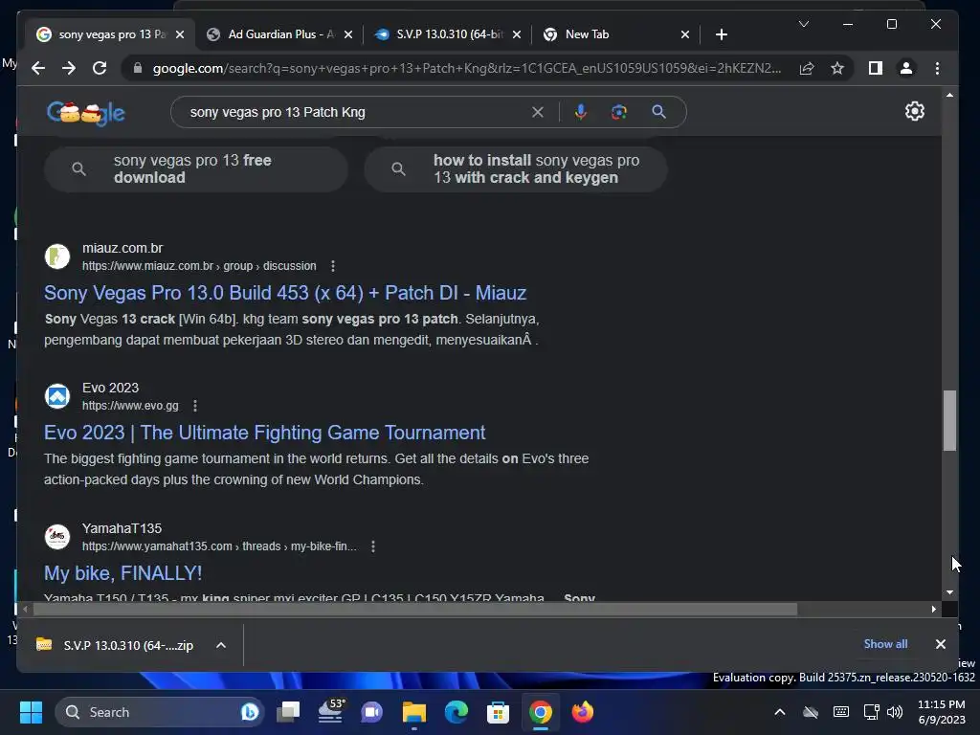Image resolution: width=980 pixels, height=735 pixels.
Task: Click the scroll-right arrow of horizontal scrollbar
Action: tap(934, 609)
